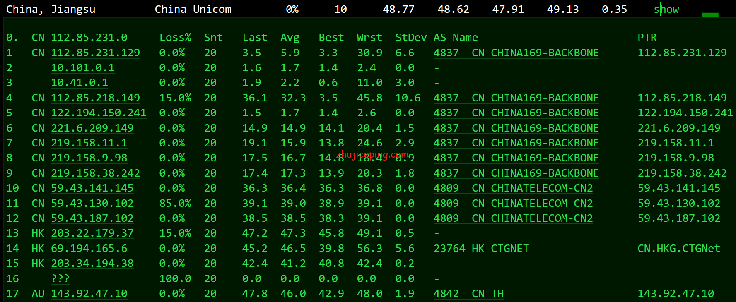Open IP link 59.43.141.145 in hop 10

pos(92,188)
